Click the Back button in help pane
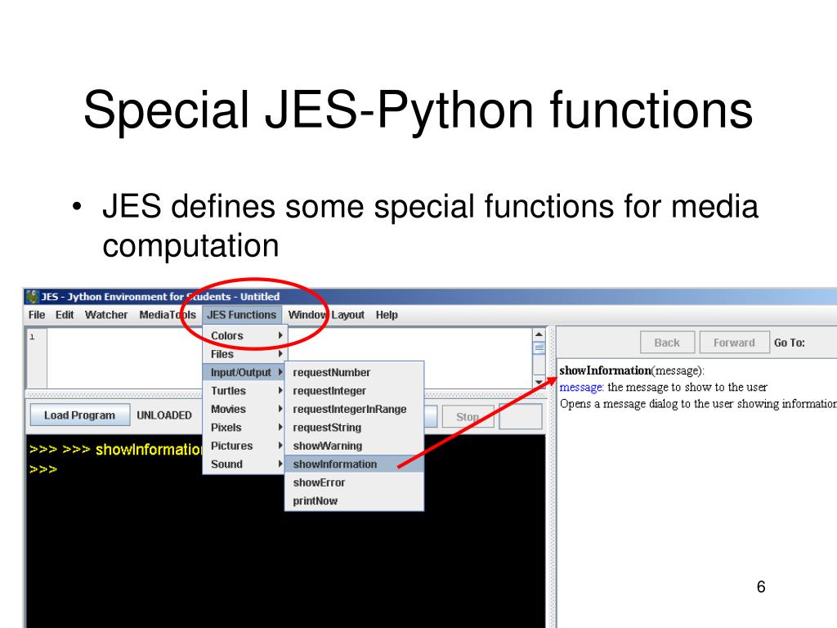Screen dimensions: 837x628 667,343
